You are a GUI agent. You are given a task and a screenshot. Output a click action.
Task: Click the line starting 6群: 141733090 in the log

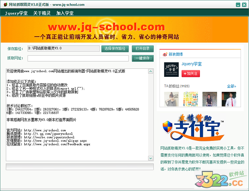33,113
